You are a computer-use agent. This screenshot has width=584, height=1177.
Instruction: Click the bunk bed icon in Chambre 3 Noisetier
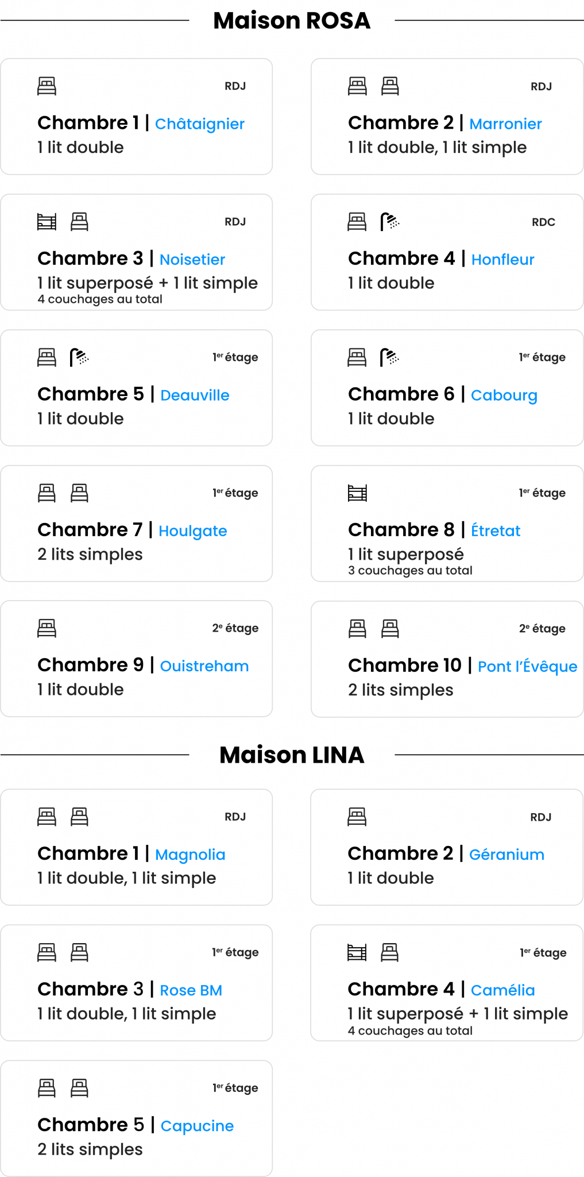[x=47, y=222]
